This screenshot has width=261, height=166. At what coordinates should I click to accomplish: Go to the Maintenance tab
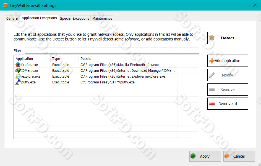pos(102,18)
